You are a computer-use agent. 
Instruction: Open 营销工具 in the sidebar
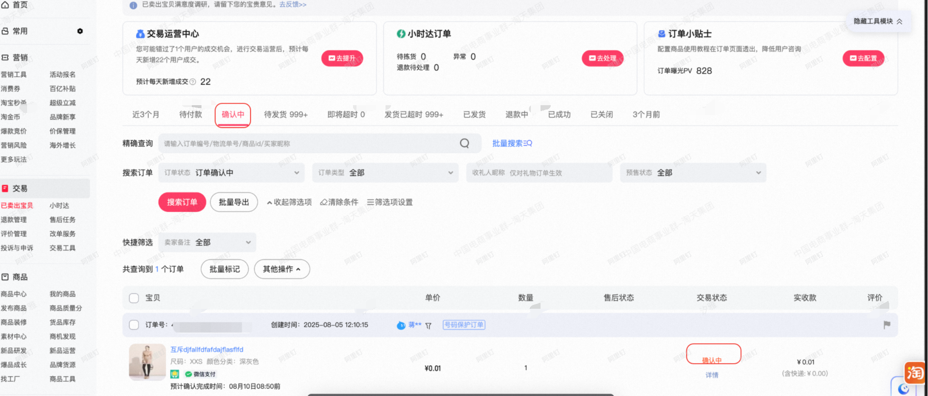pyautogui.click(x=14, y=75)
